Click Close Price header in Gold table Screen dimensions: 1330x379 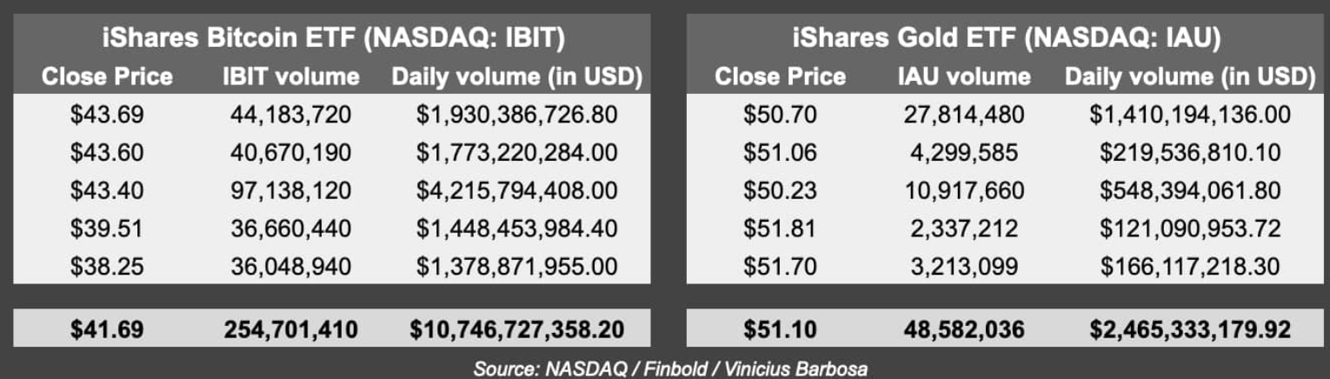(780, 76)
